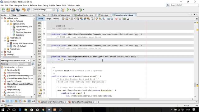Click the Shift Line Right icon
Image resolution: width=199 pixels, height=112 pixels.
click(x=112, y=19)
